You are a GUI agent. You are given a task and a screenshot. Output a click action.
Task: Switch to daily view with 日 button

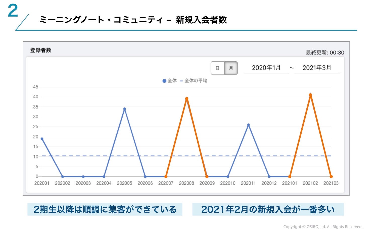217,68
